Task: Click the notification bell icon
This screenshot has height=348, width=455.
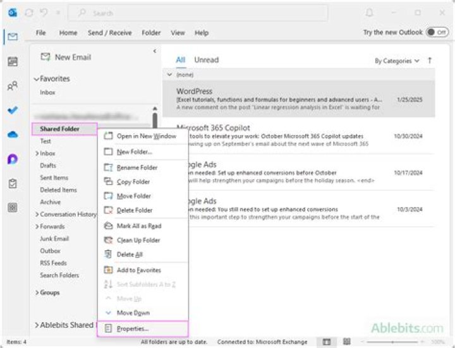Action: click(369, 13)
